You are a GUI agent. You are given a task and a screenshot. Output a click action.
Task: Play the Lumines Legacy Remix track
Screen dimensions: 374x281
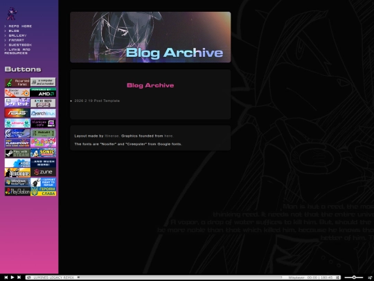pos(12,277)
